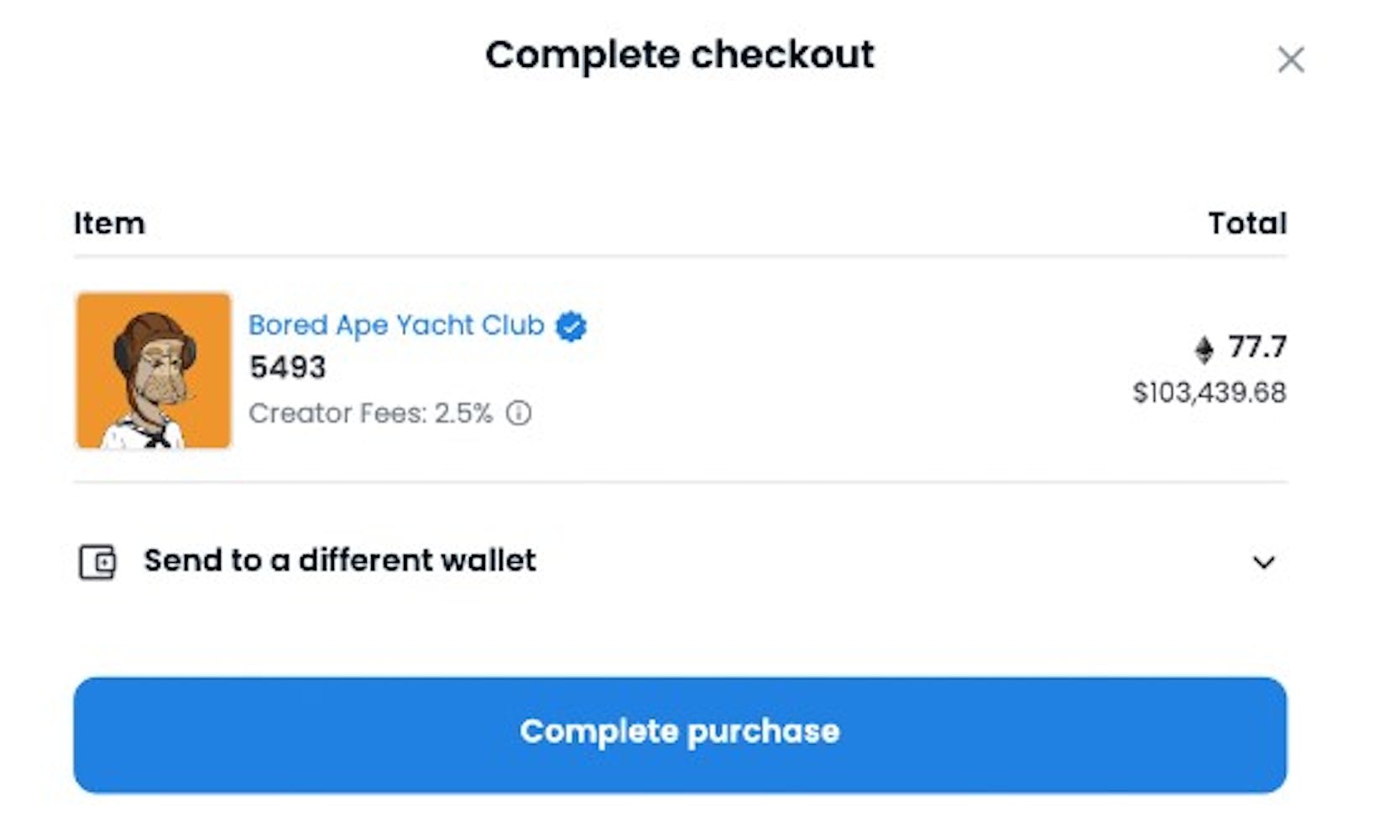The width and height of the screenshot is (1395, 823).
Task: Click the Ethereum symbol next to 77.7
Action: [1204, 349]
